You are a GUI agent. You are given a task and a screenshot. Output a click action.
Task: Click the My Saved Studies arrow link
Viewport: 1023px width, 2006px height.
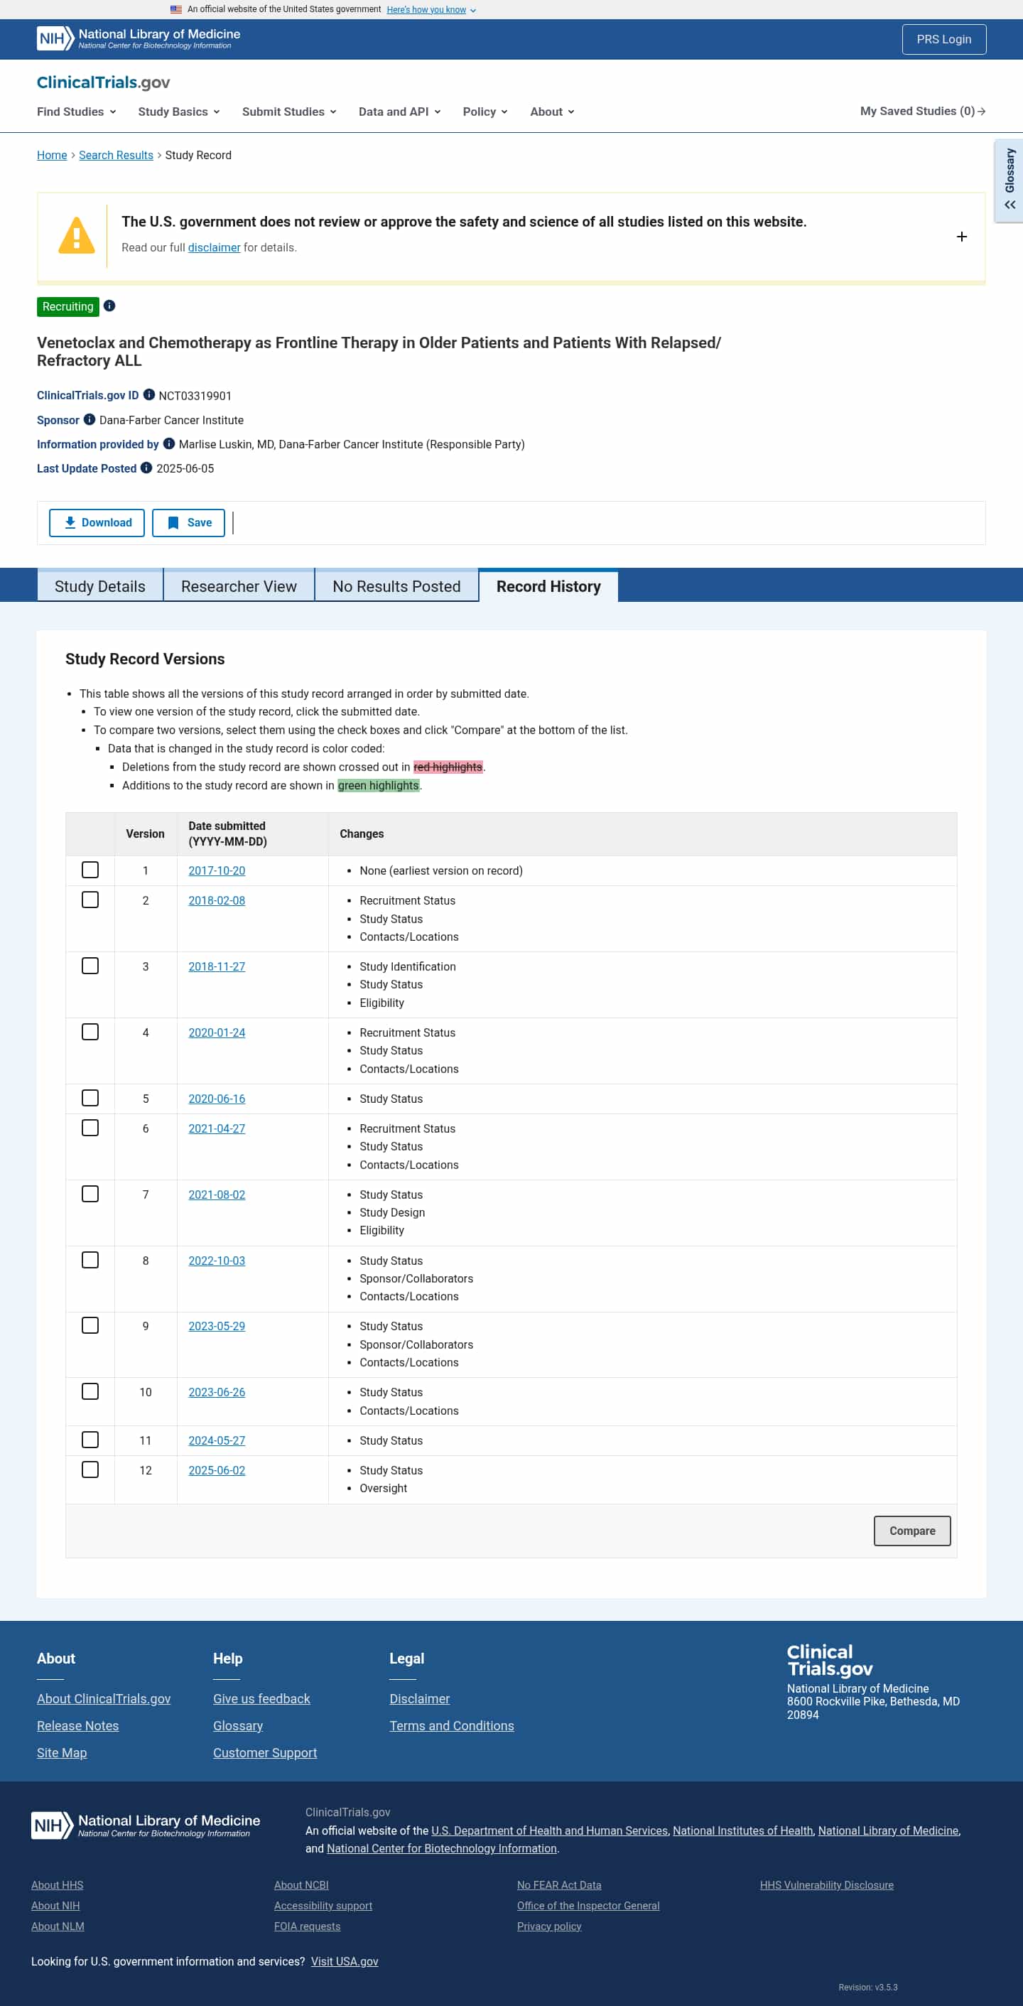(923, 112)
